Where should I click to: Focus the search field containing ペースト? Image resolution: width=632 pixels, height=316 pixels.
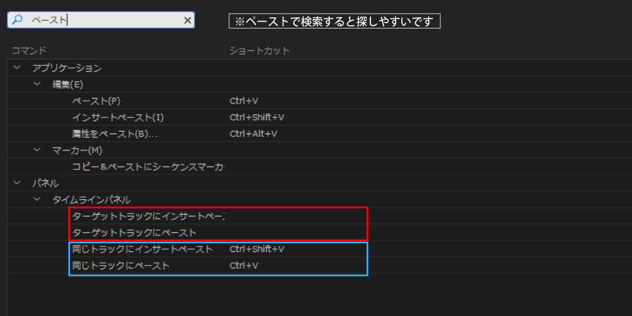(x=101, y=20)
